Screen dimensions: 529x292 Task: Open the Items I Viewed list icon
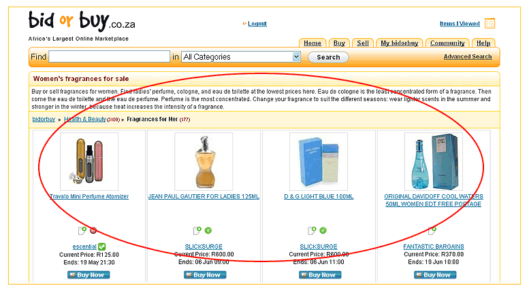pyautogui.click(x=490, y=24)
